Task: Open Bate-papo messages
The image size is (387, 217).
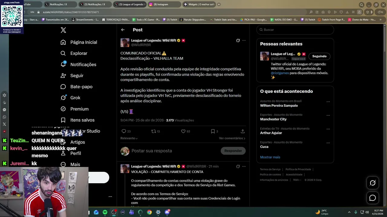Action: click(x=76, y=87)
